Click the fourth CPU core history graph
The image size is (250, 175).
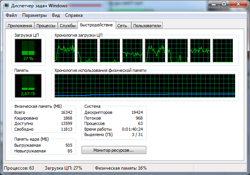point(132,50)
